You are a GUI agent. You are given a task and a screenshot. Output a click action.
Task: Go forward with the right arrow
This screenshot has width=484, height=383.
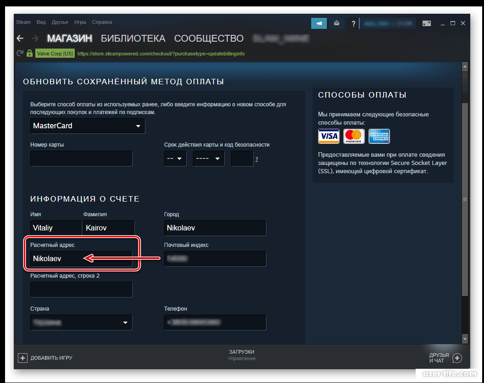35,38
